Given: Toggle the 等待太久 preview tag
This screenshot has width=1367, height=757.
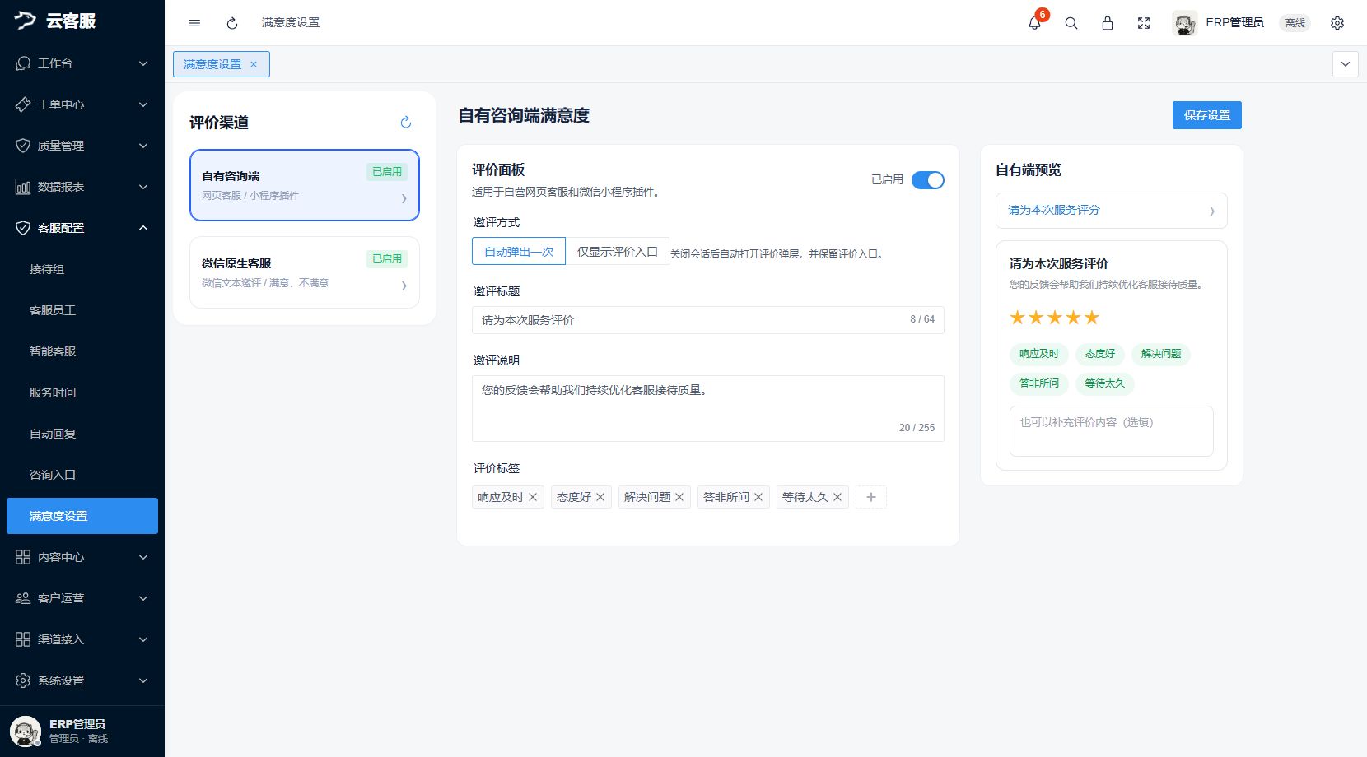Looking at the screenshot, I should click(x=1104, y=383).
